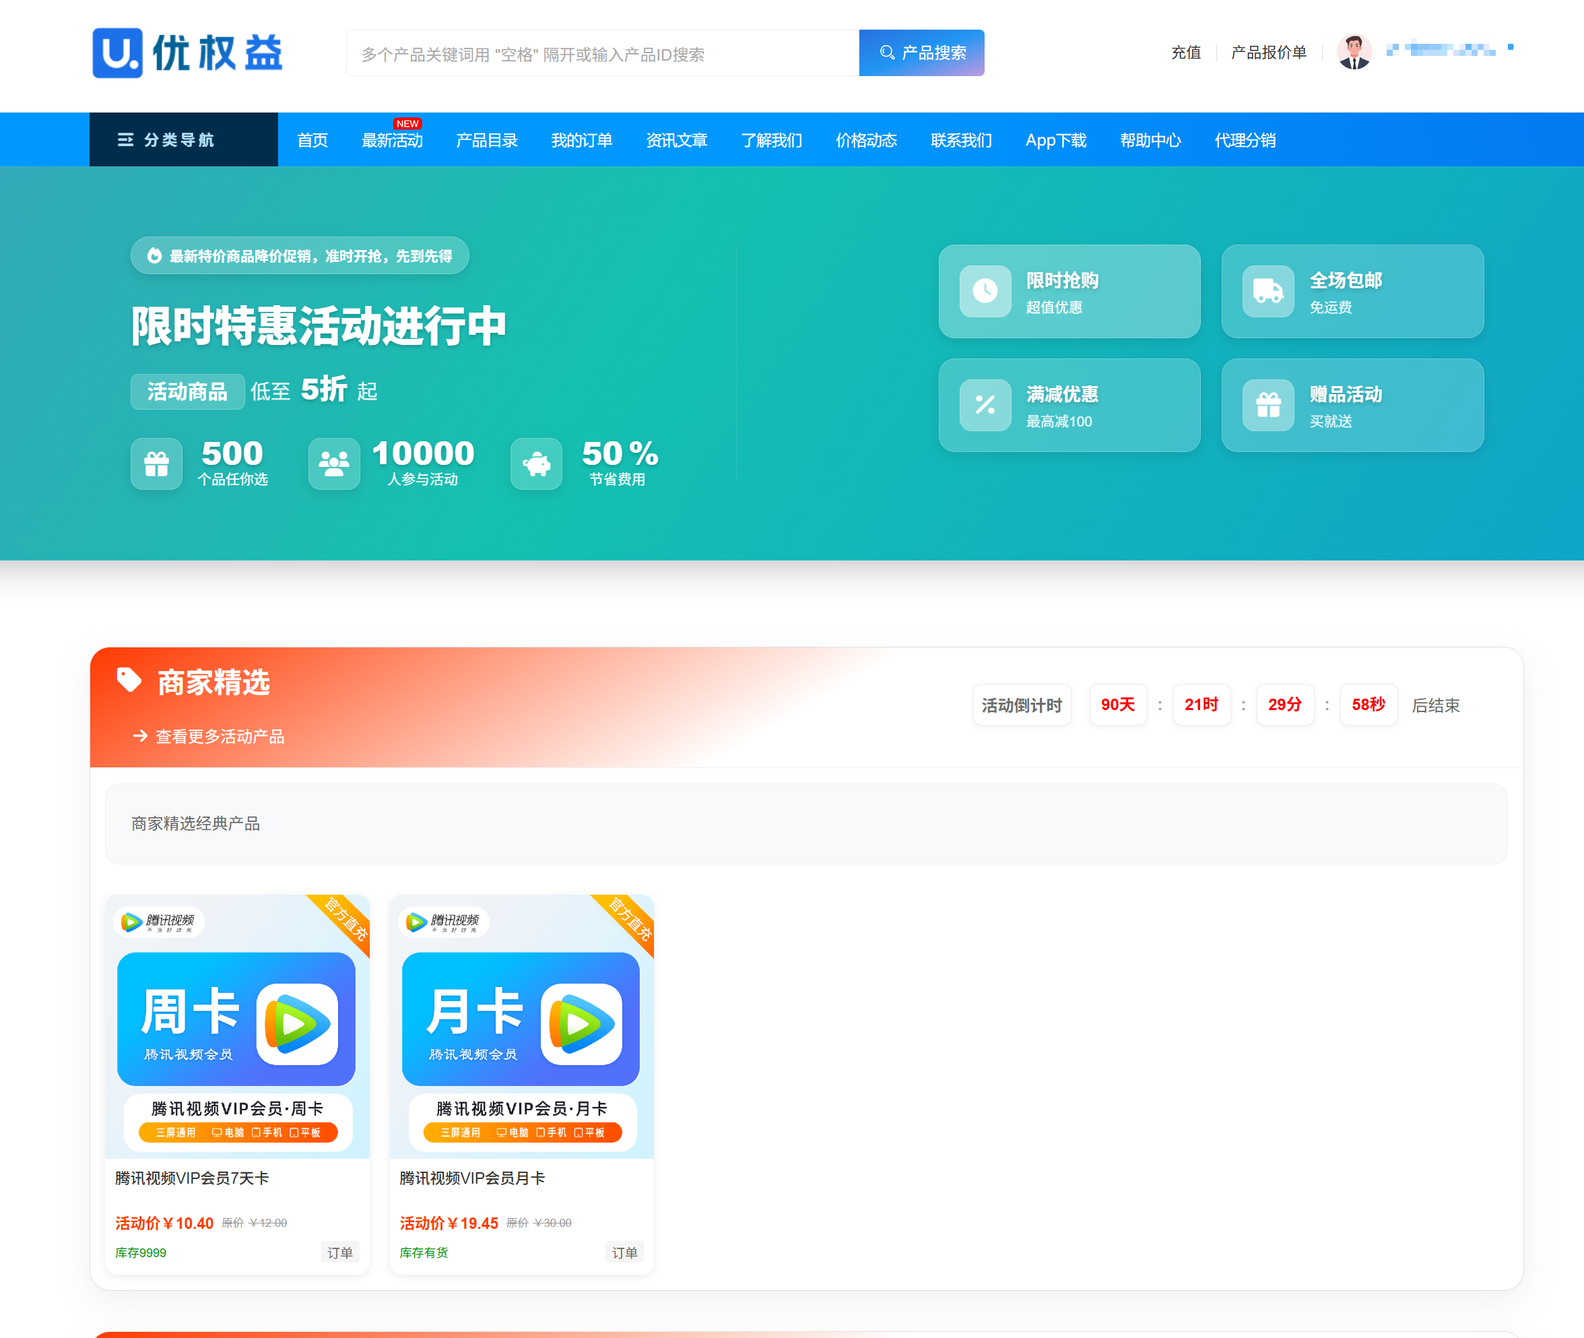Screen dimensions: 1584x1338
Task: Click the gift icon beside 500
Action: (156, 464)
